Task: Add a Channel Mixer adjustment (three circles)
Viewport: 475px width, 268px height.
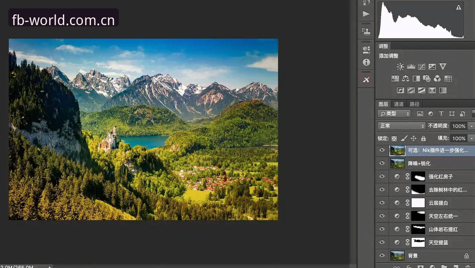Action: point(437,78)
